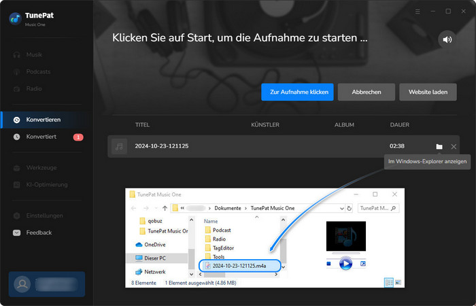The height and width of the screenshot is (306, 476).
Task: Click the Name column header
Action: [211, 221]
